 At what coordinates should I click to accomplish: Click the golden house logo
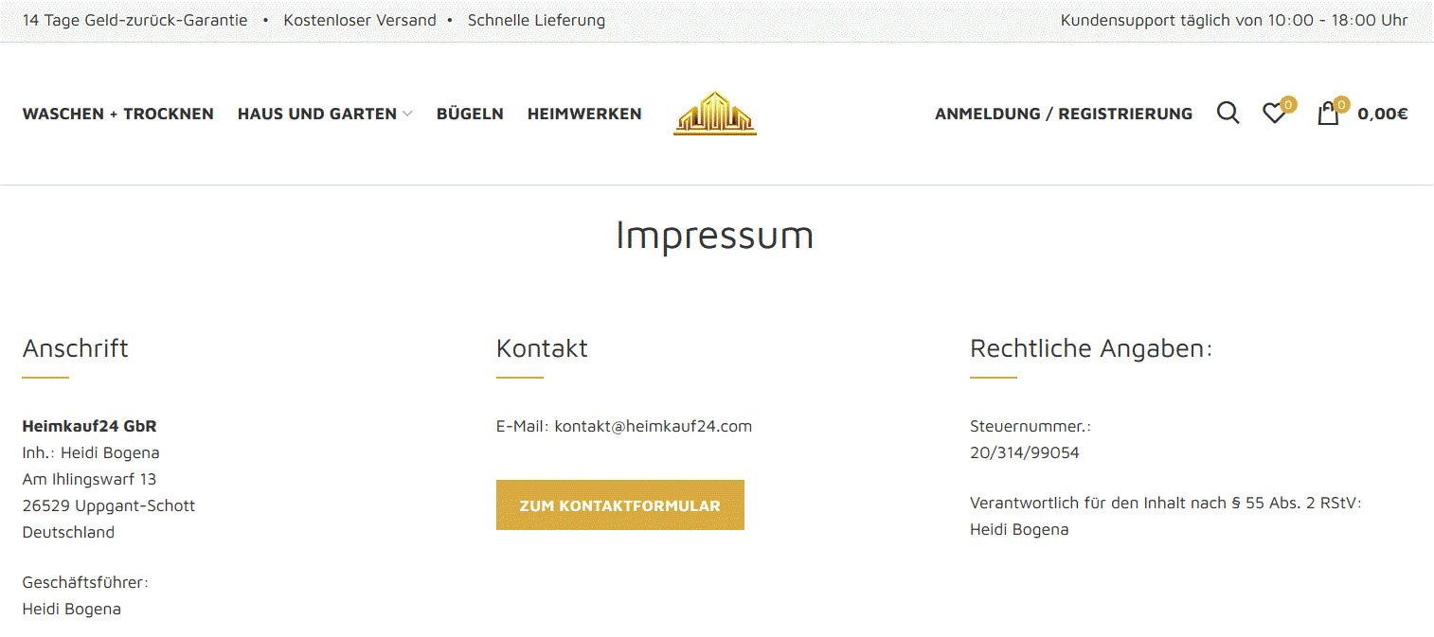(715, 114)
